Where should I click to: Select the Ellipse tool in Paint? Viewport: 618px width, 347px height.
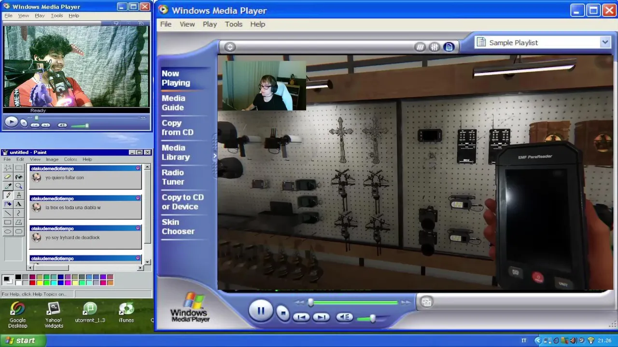8,232
